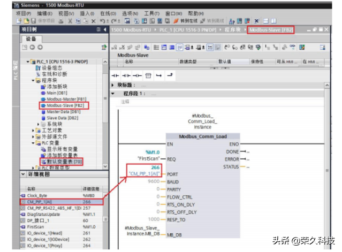The width and height of the screenshot is (342, 252).
Task: Cut selection with the scissors icon
Action: (70, 21)
